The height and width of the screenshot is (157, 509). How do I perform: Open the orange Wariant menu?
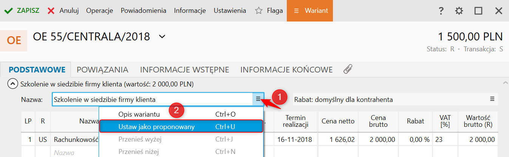pyautogui.click(x=309, y=11)
